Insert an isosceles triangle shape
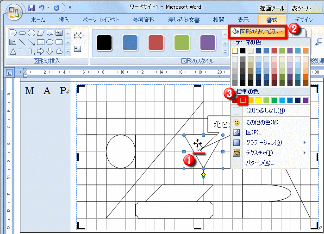 13,51
